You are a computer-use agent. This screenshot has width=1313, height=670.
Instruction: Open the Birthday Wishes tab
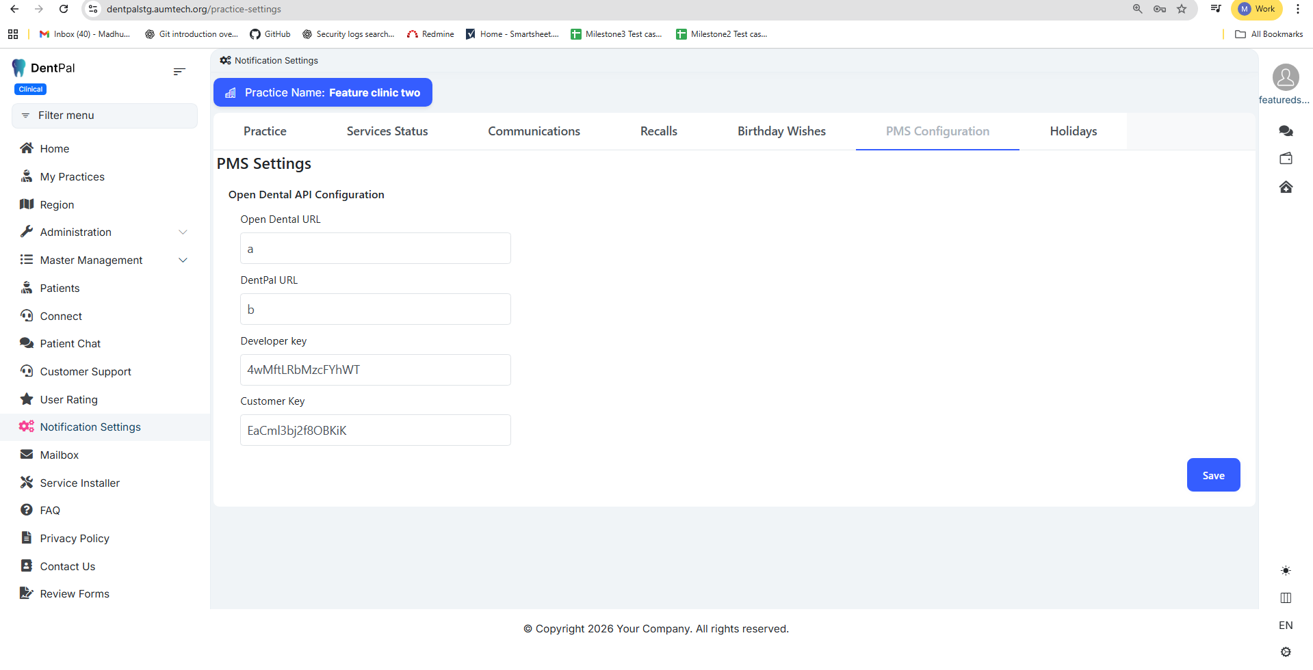pyautogui.click(x=781, y=131)
